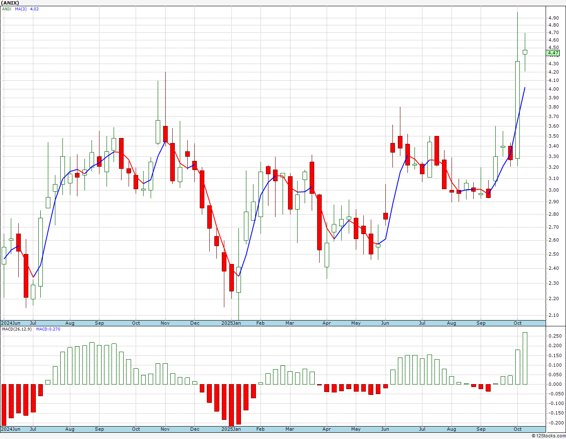Image resolution: width=566 pixels, height=439 pixels.
Task: Click the 0.000 MACD axis tick
Action: 555,384
